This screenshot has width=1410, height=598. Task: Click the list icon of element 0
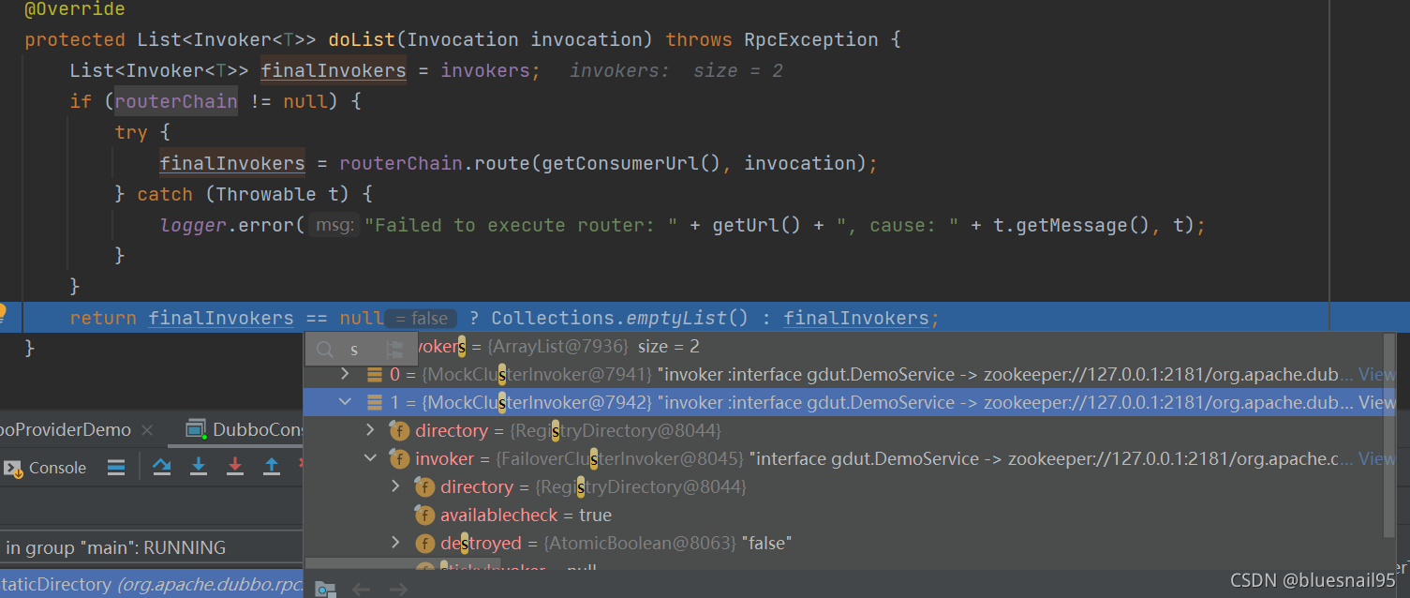(x=374, y=375)
